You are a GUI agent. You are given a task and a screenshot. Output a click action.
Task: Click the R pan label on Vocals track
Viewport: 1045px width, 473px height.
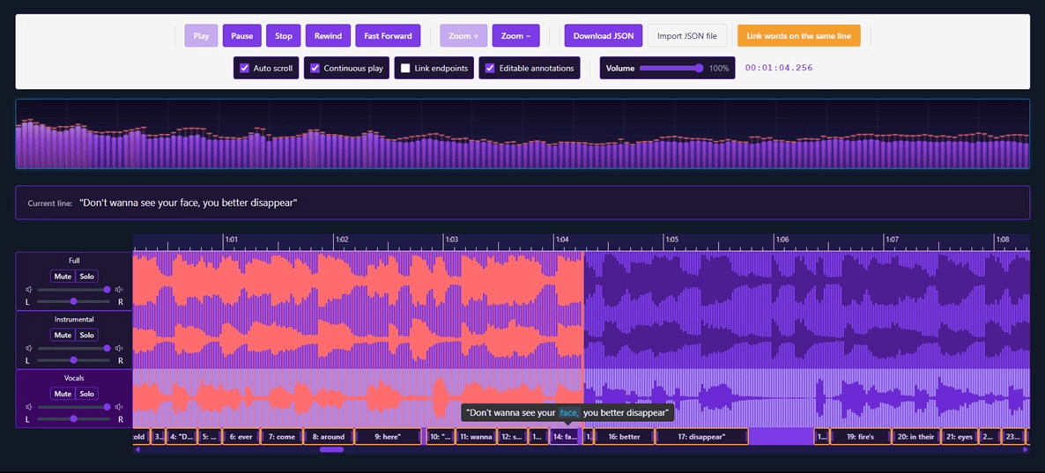tap(121, 419)
